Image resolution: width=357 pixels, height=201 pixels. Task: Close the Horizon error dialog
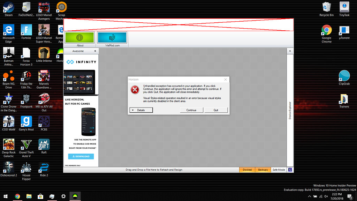pyautogui.click(x=226, y=80)
